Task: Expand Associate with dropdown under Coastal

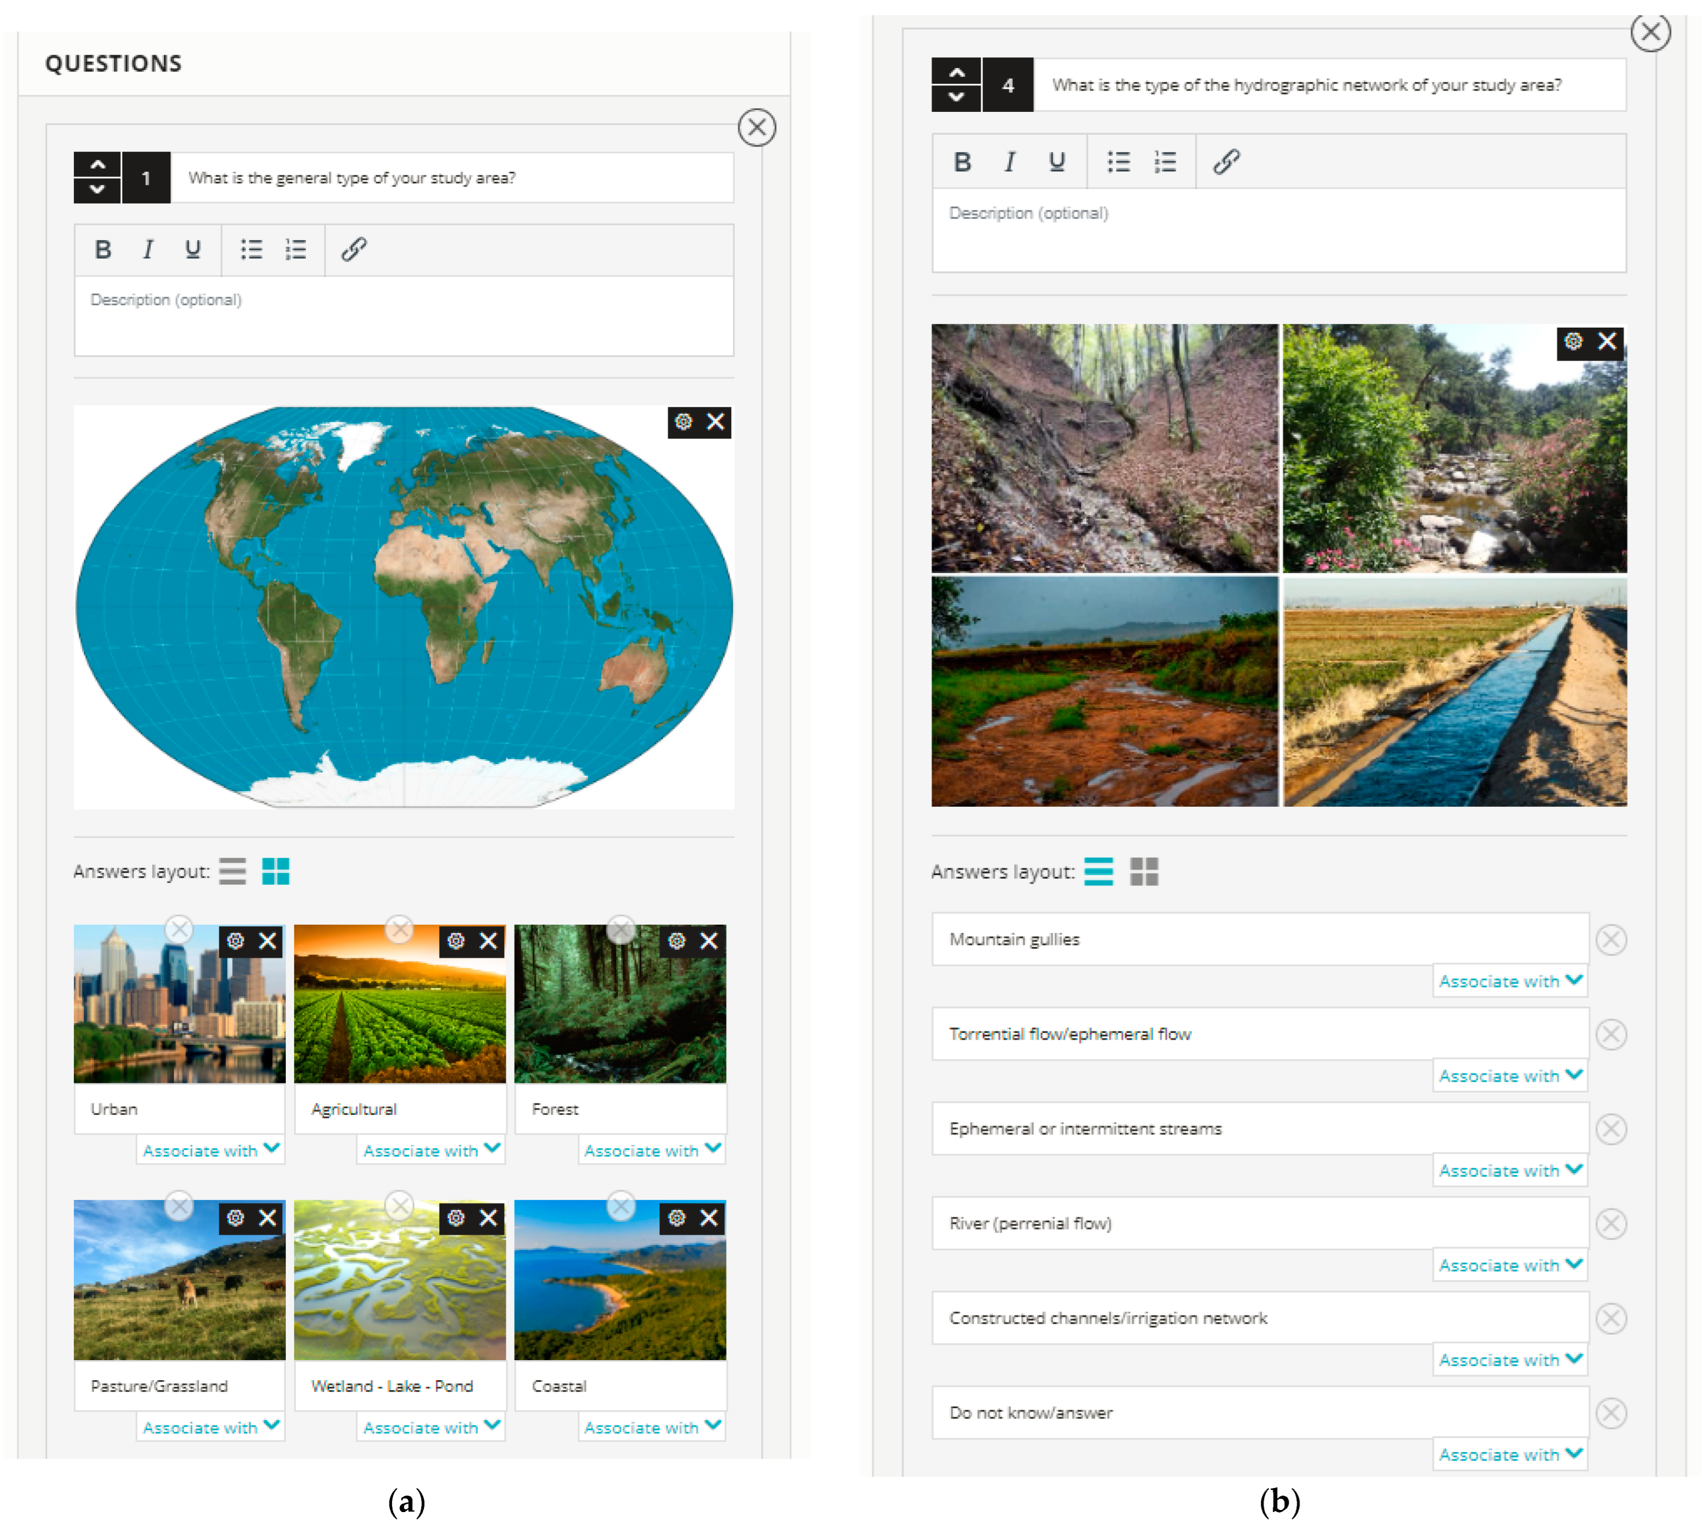Action: tap(651, 1427)
